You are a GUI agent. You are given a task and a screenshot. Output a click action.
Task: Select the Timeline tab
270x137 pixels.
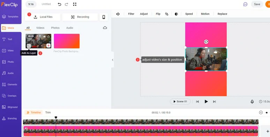click(33, 113)
